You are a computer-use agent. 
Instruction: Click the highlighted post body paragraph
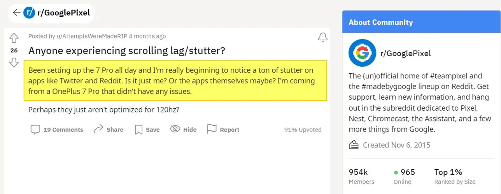tap(175, 80)
